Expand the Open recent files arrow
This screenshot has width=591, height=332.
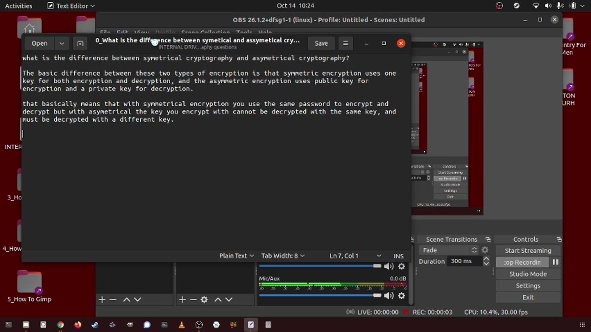tap(61, 43)
